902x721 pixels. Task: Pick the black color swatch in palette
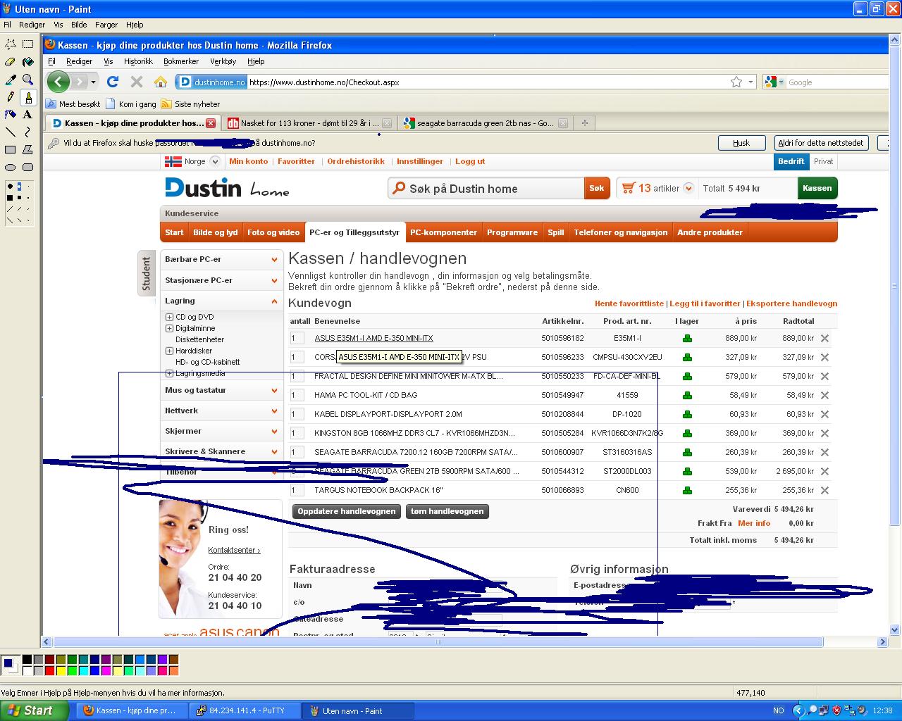(27, 660)
